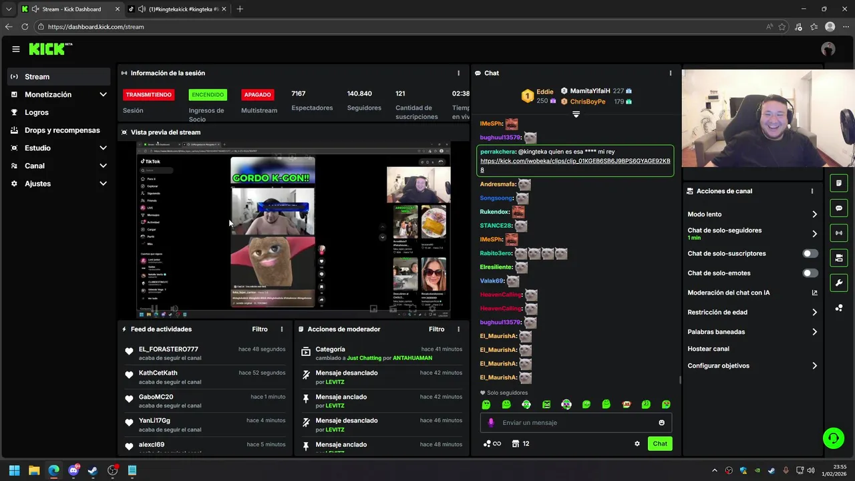
Task: Open the camera channel-actions icon in the right sidebar
Action: pyautogui.click(x=839, y=258)
